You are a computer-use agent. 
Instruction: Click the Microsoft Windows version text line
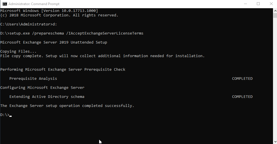(49, 10)
